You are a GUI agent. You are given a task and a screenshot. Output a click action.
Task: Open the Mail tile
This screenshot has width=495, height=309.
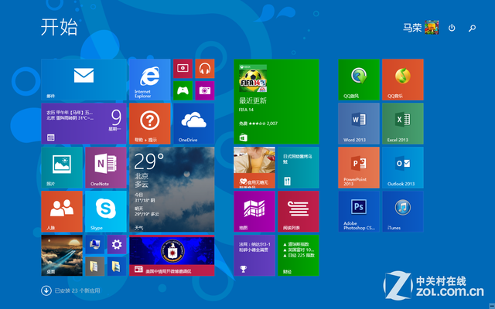84,80
